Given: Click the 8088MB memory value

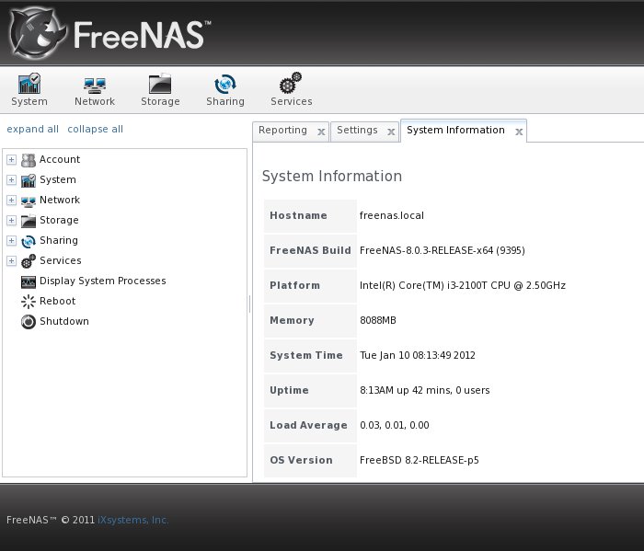Looking at the screenshot, I should (378, 320).
